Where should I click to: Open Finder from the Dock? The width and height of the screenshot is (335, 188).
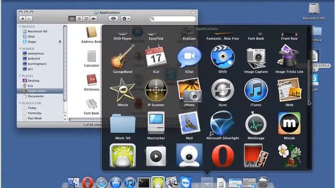(x=73, y=182)
